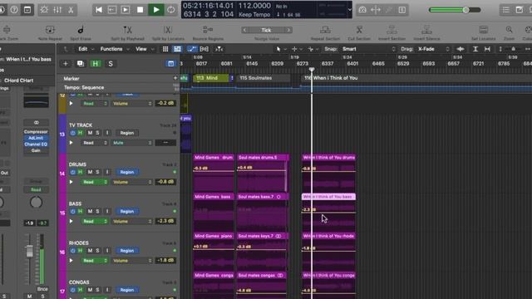Open the Edit menu in tracks area
The width and height of the screenshot is (532, 299).
tap(86, 49)
